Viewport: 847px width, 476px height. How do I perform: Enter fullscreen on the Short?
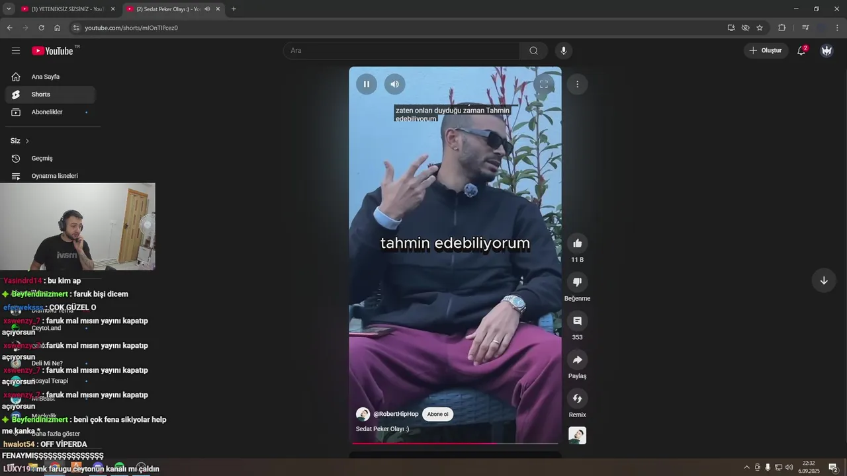point(543,84)
